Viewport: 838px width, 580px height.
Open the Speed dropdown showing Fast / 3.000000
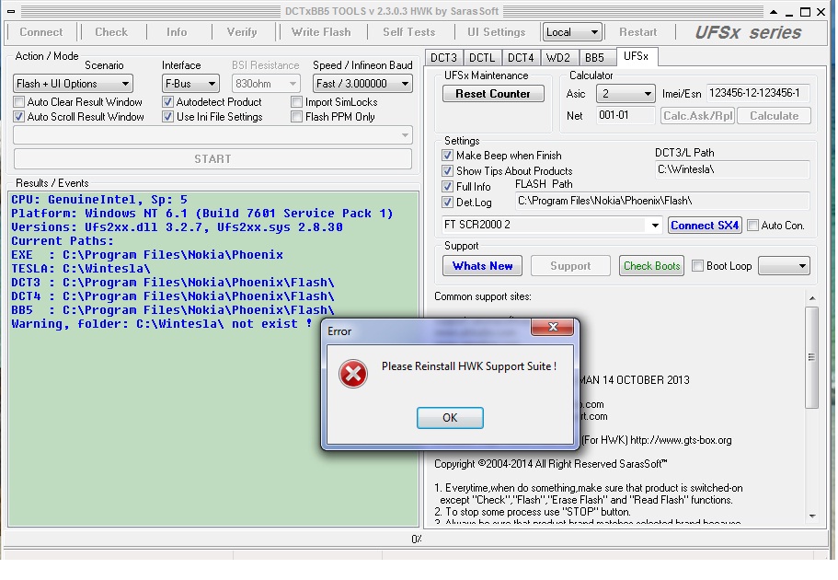click(362, 84)
